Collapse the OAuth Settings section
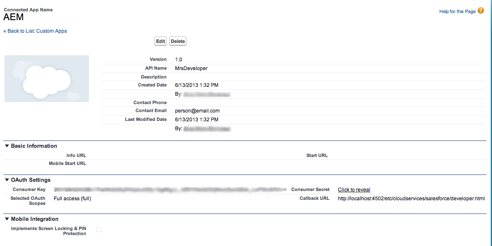 click(7, 180)
